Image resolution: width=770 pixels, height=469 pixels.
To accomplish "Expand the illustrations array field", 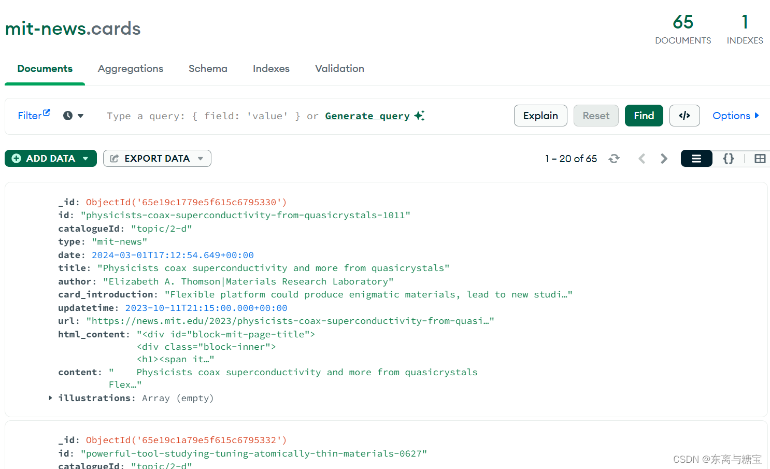I will 50,398.
